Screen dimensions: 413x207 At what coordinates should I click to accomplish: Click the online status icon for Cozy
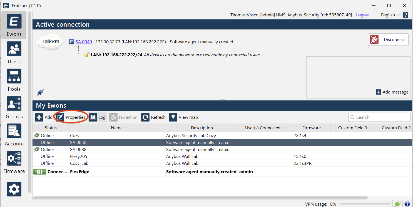point(37,136)
